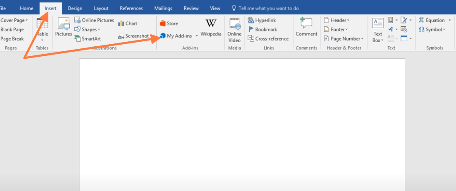Insert a Page Break
456x191 pixels.
click(12, 39)
